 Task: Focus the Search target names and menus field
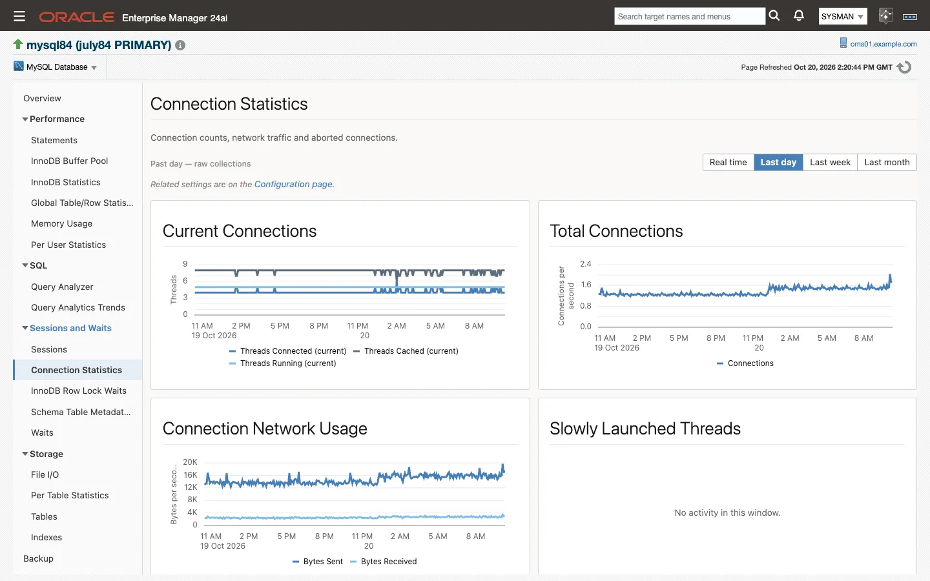[690, 16]
